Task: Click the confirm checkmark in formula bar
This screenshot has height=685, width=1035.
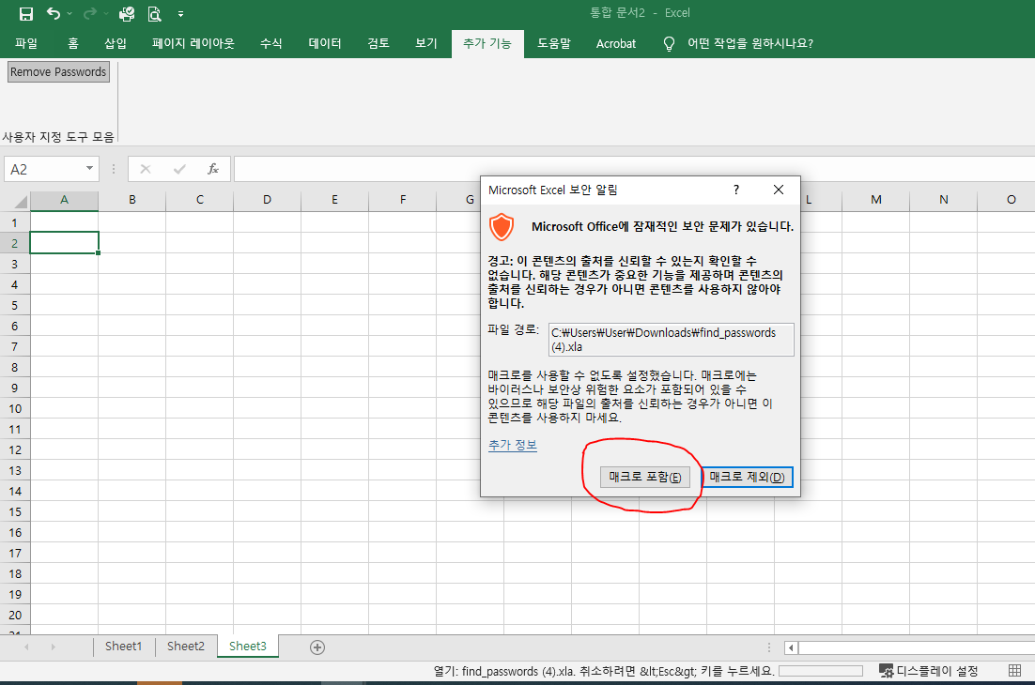Action: pos(178,170)
